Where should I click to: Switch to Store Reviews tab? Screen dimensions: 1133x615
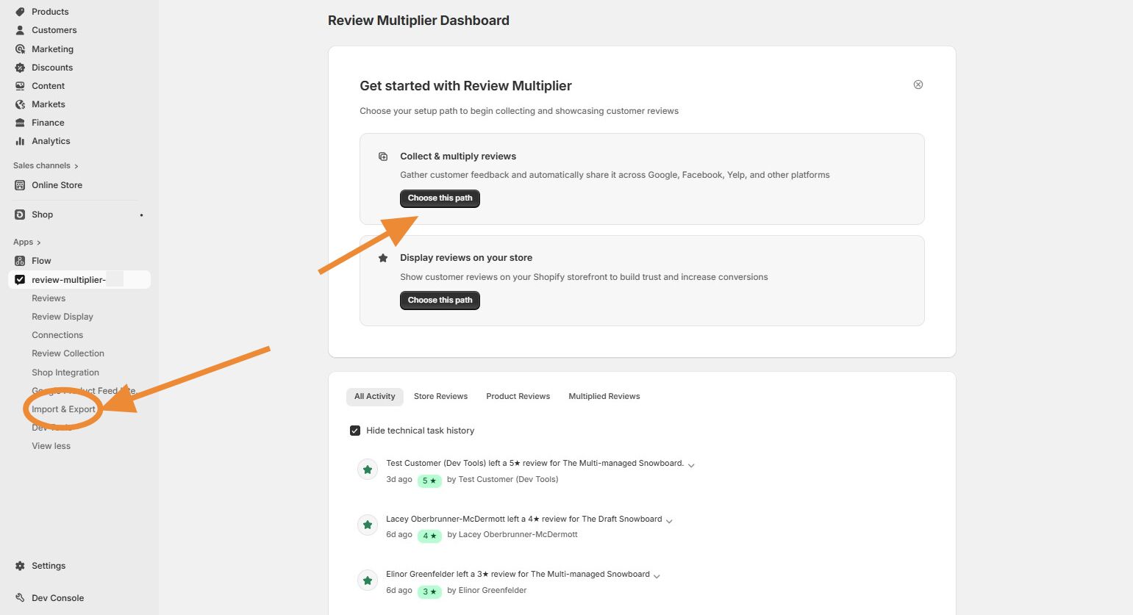click(440, 397)
